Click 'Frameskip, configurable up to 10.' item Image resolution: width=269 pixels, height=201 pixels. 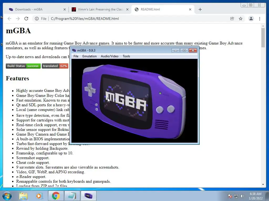coord(45,153)
